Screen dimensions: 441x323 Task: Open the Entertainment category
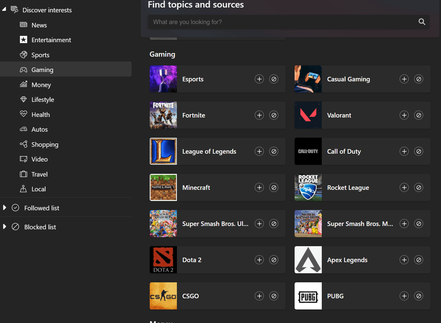pyautogui.click(x=66, y=40)
